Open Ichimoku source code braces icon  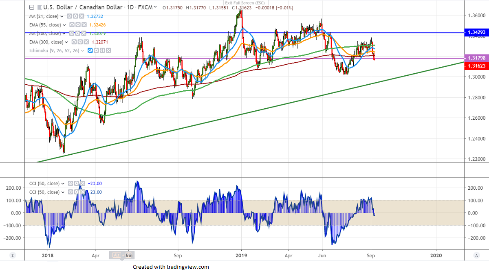[x=102, y=50]
